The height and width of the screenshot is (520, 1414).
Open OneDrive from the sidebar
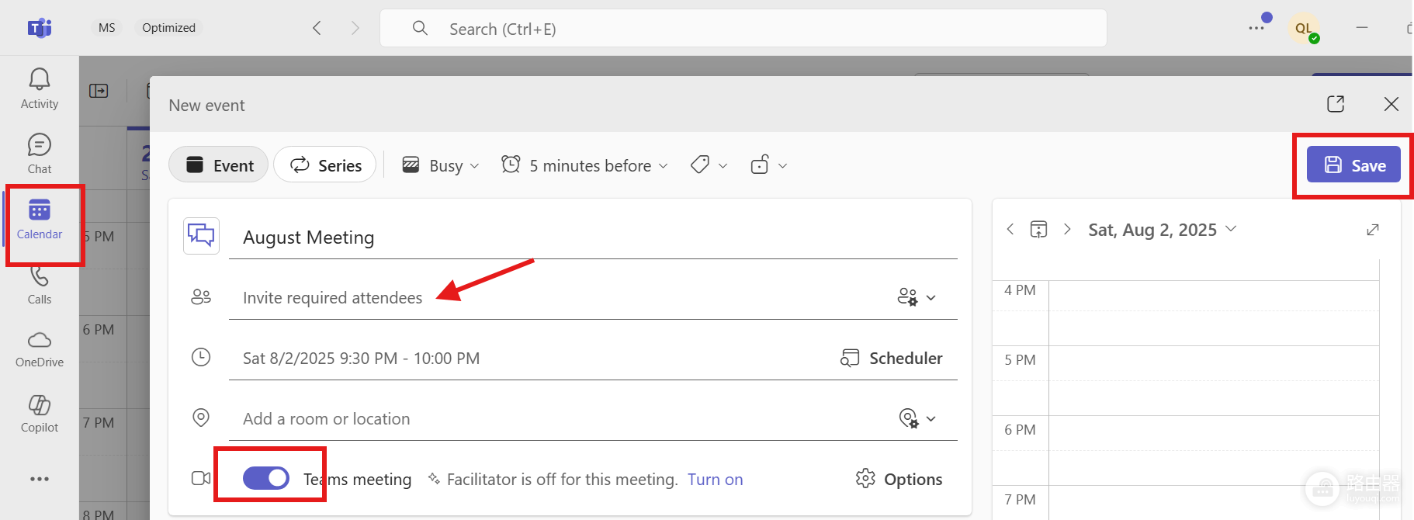(40, 349)
